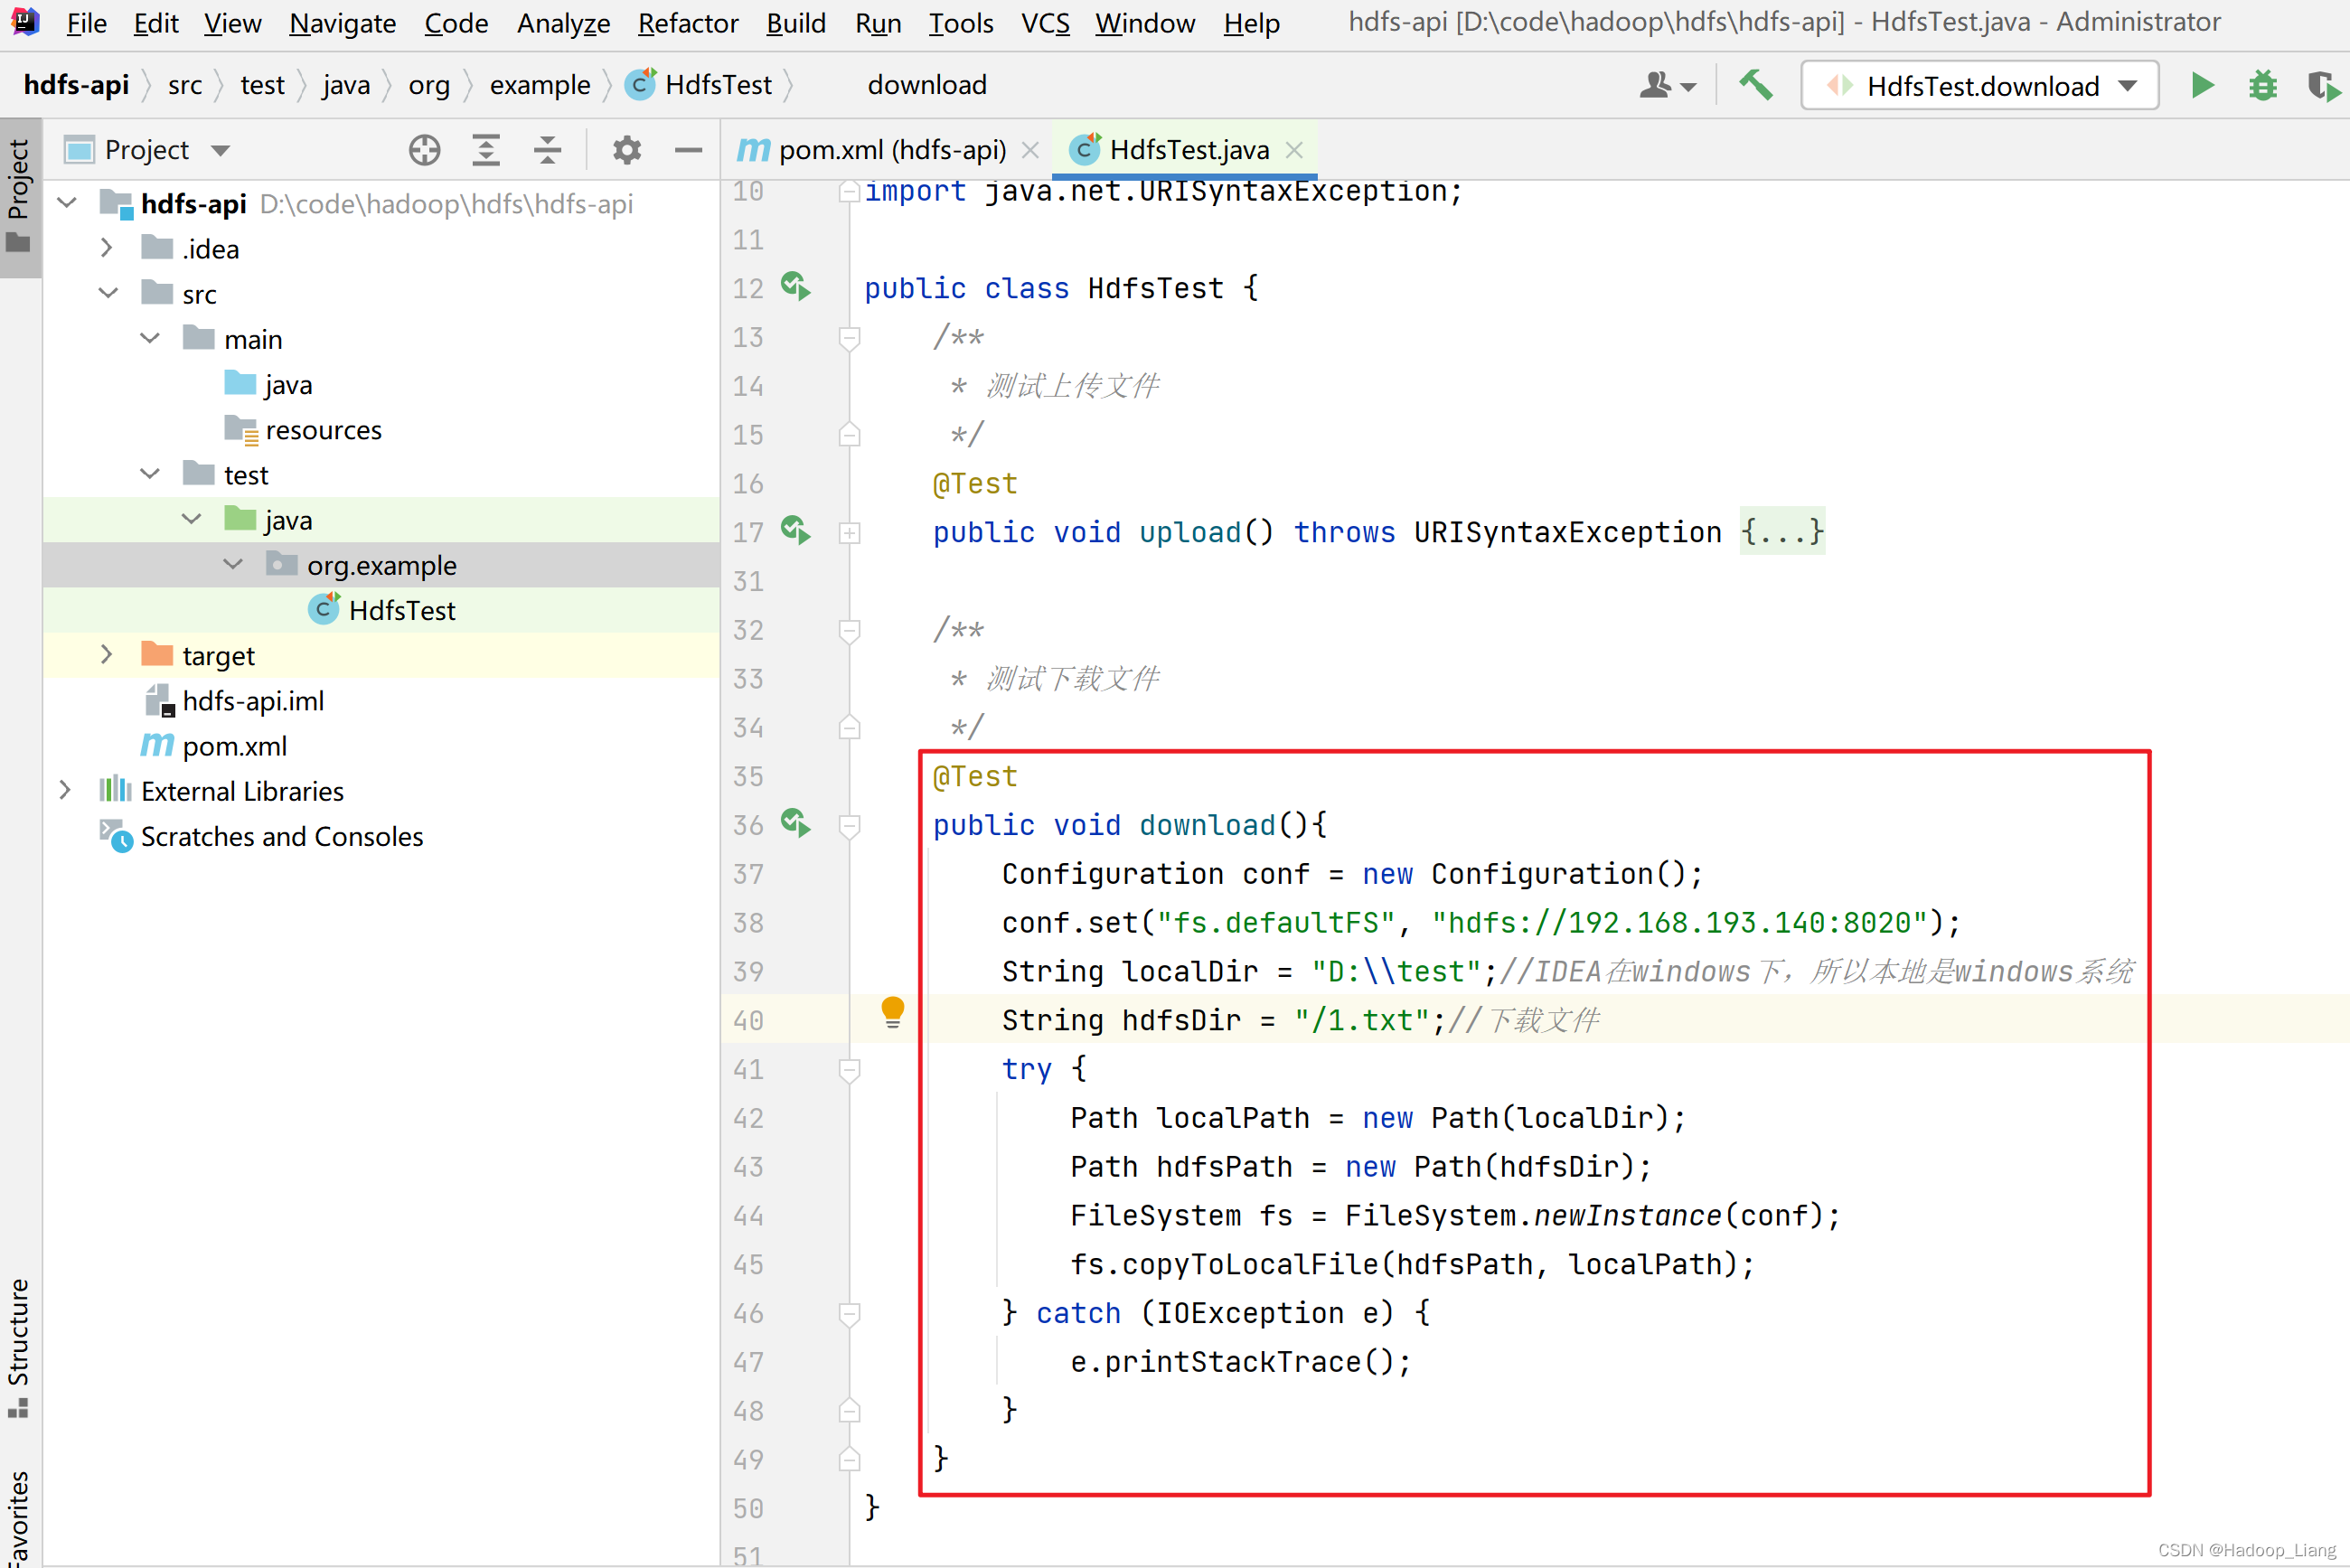Collapse the test folder node
Image resolution: width=2350 pixels, height=1568 pixels.
150,474
